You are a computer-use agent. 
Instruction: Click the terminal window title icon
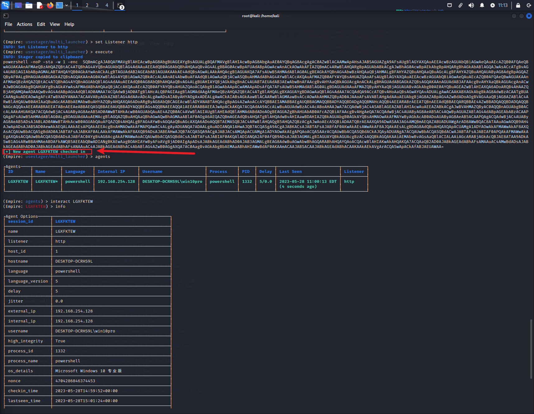tap(6, 16)
